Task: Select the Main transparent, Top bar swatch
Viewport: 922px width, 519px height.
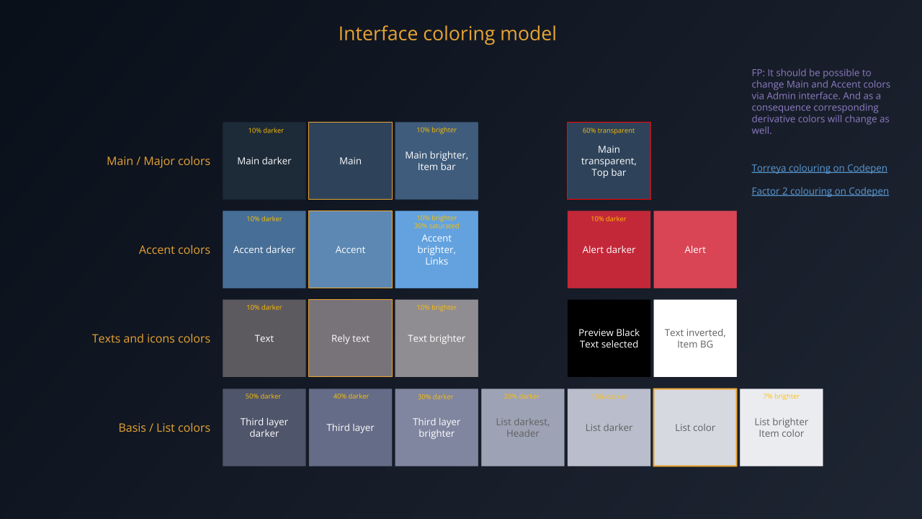Action: 609,160
